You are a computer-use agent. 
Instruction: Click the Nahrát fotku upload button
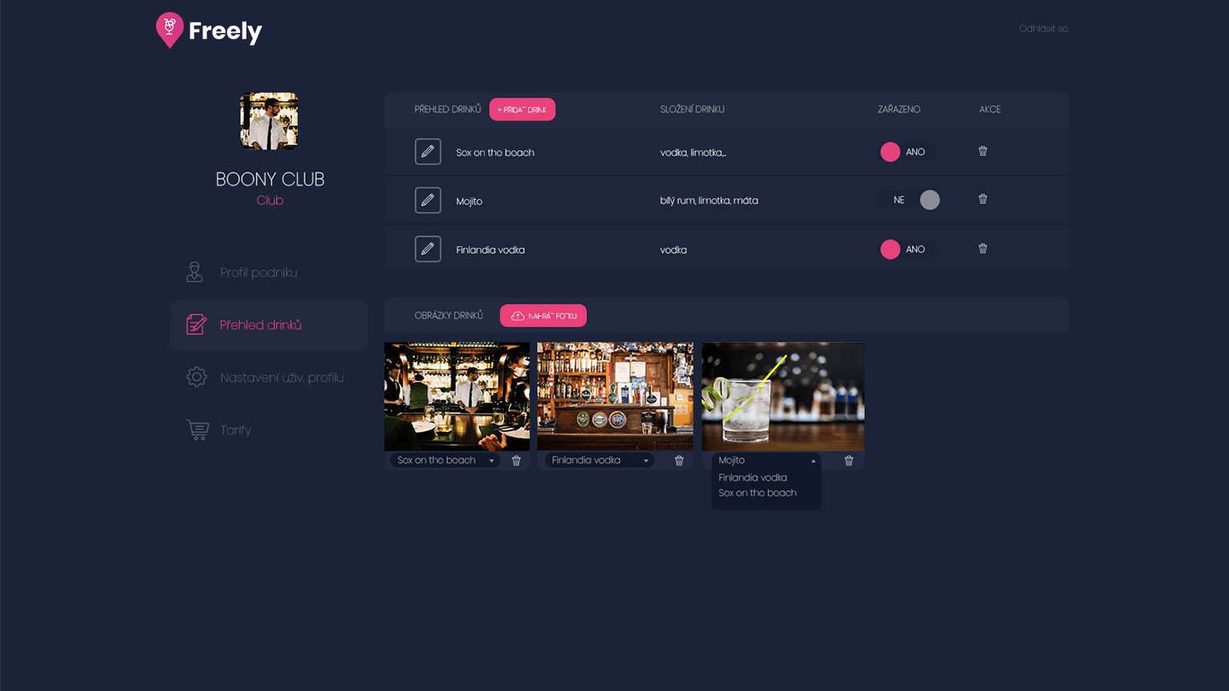click(543, 316)
